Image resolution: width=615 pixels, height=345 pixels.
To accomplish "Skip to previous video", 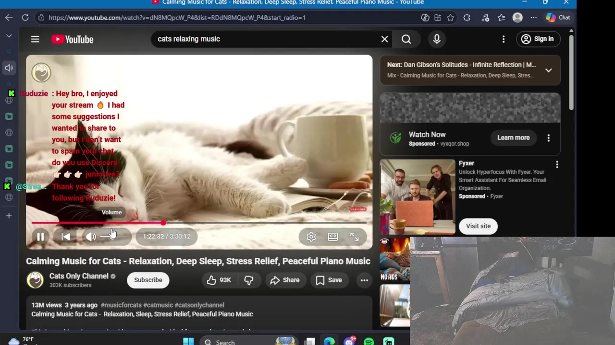I will (66, 237).
